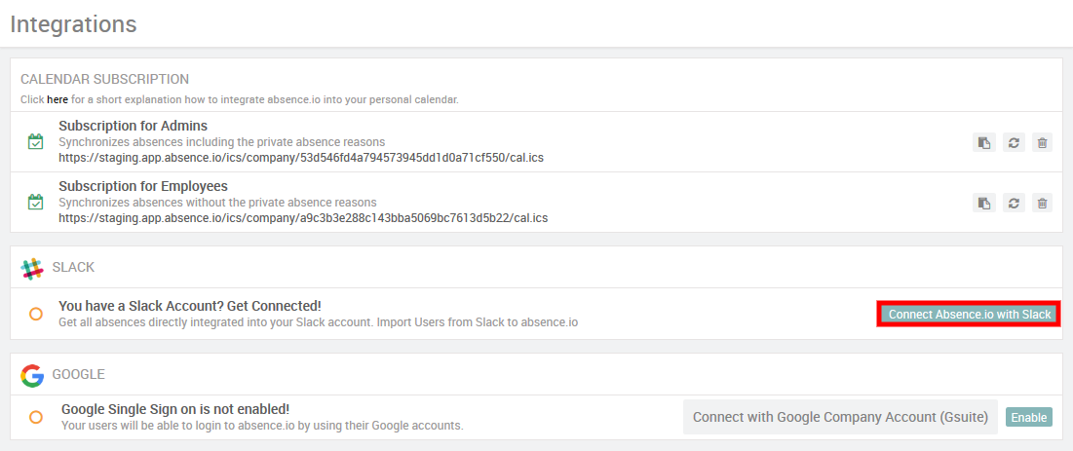1073x451 pixels.
Task: Click the Employees calendar check icon
Action: point(36,203)
